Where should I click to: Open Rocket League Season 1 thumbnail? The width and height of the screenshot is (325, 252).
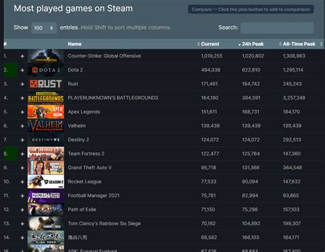pyautogui.click(x=46, y=182)
